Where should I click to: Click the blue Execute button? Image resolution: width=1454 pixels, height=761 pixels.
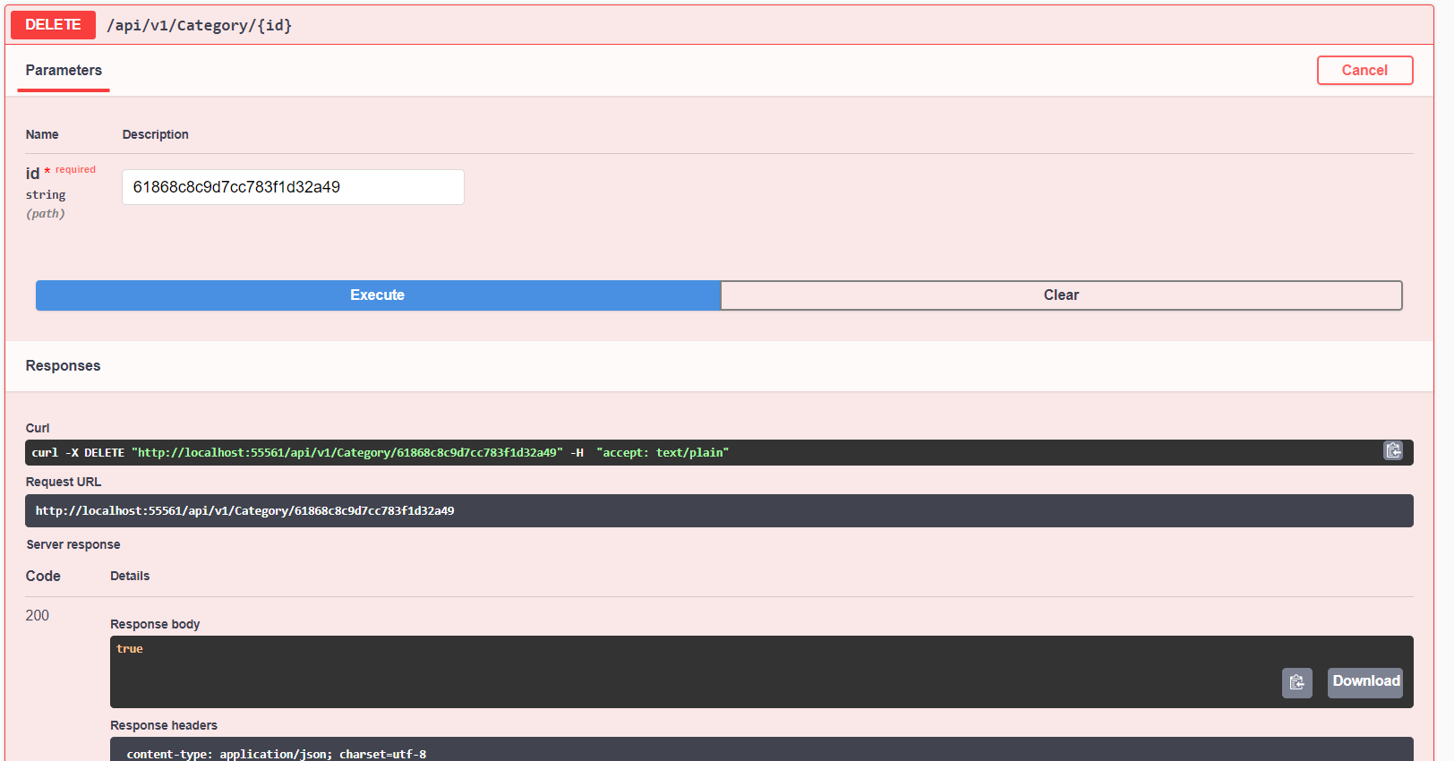click(378, 295)
